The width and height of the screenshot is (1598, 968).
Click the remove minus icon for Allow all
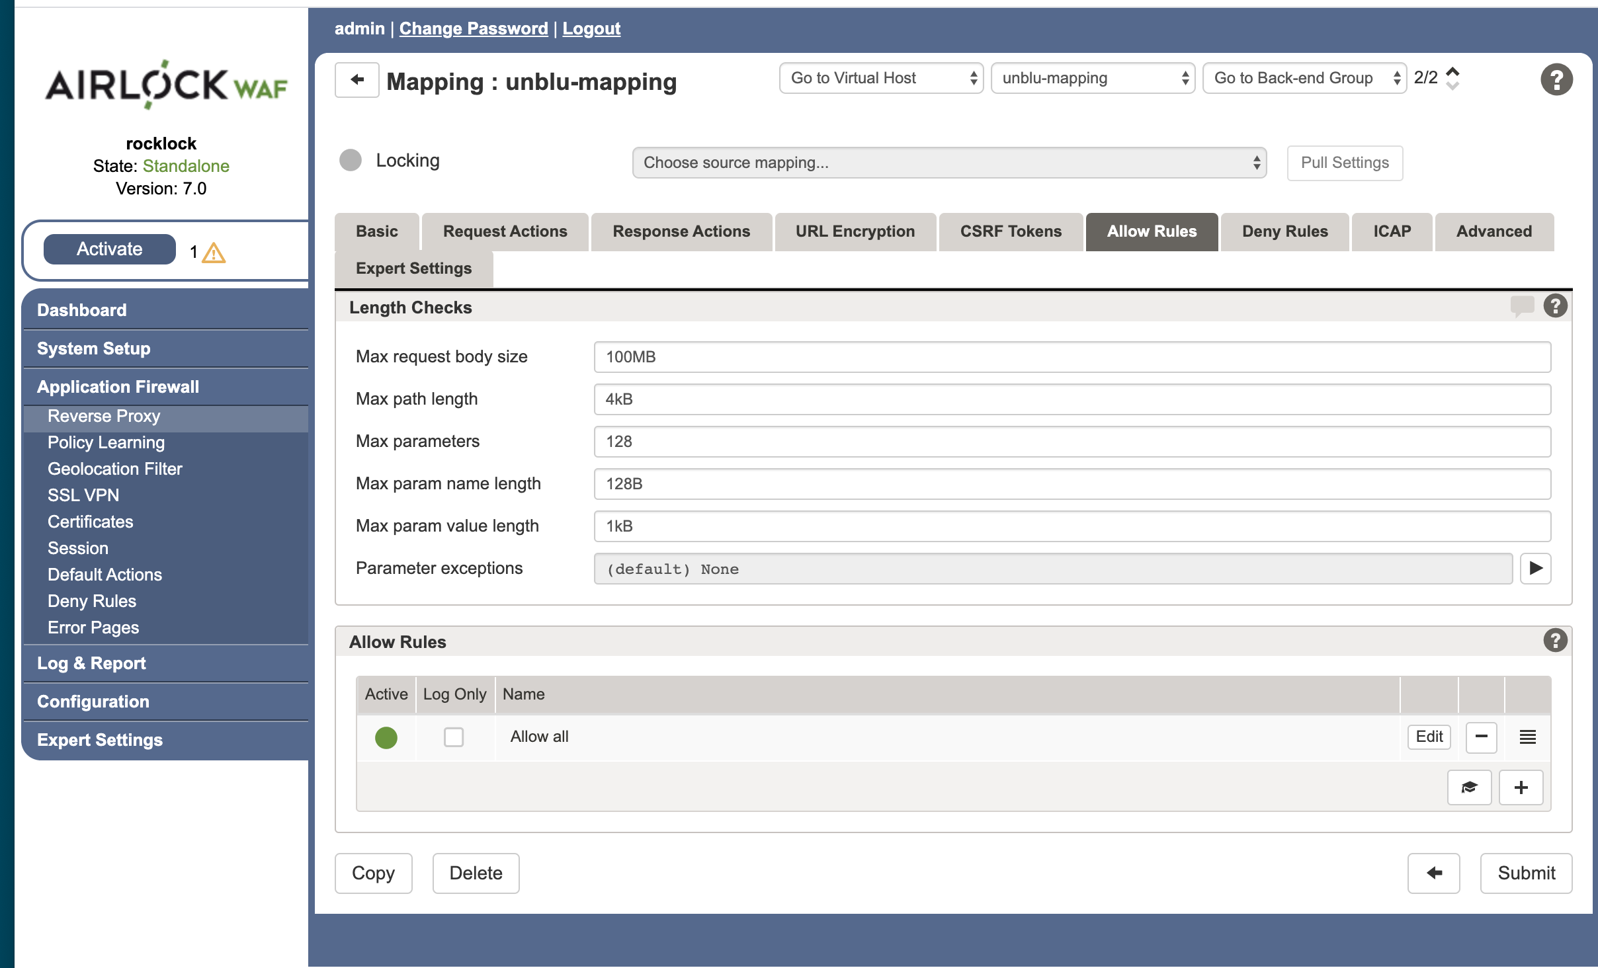point(1480,737)
